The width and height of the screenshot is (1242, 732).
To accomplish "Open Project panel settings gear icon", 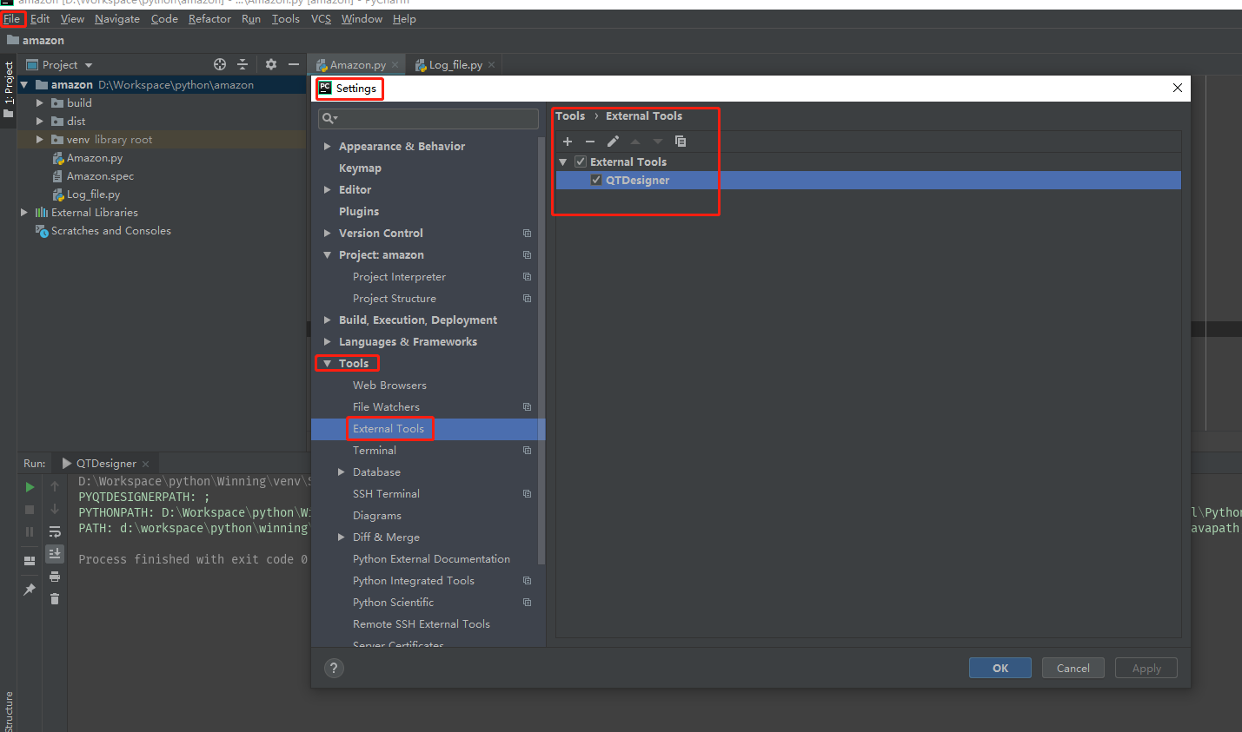I will [x=269, y=64].
